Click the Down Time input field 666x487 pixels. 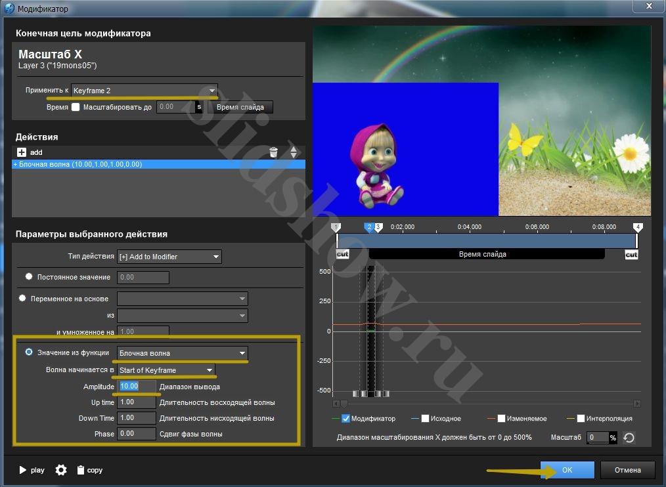point(137,418)
